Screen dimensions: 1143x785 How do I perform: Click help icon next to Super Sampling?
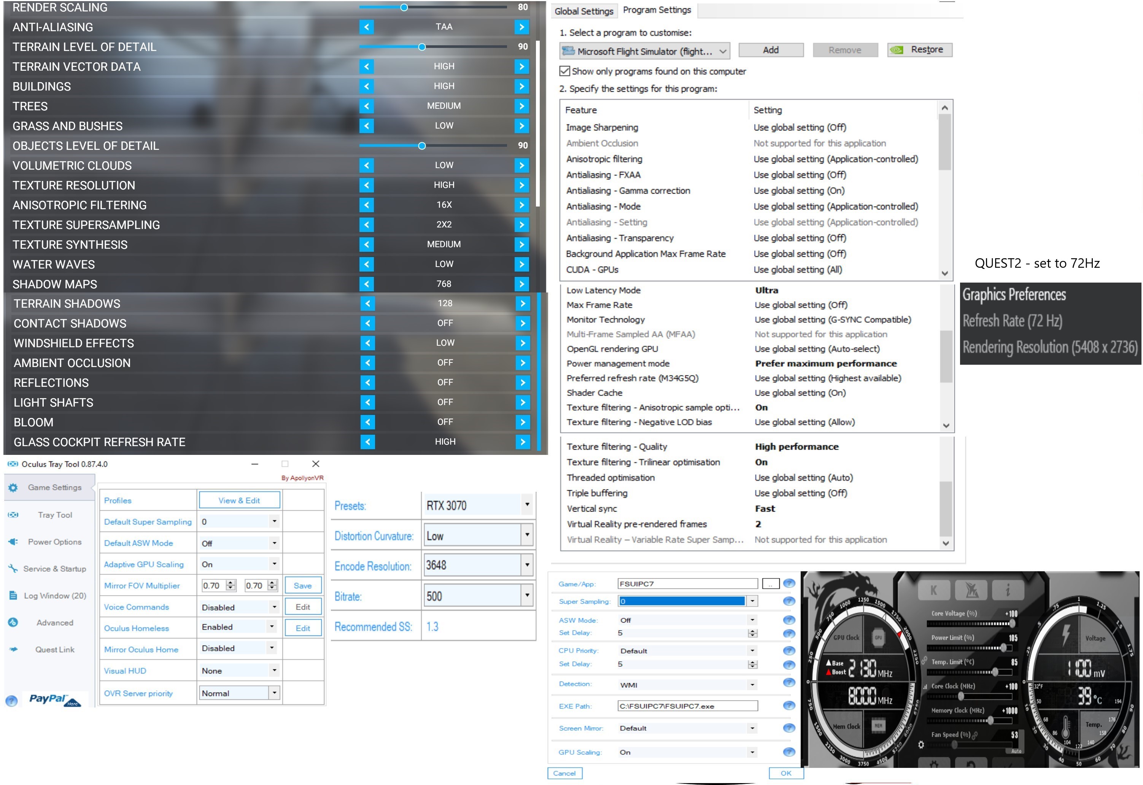tap(789, 602)
